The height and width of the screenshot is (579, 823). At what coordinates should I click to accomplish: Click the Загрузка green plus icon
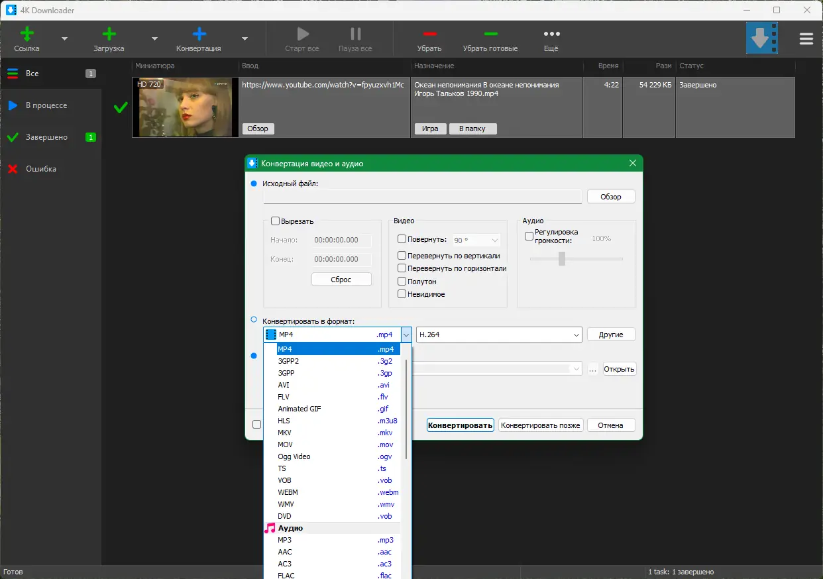click(x=109, y=34)
